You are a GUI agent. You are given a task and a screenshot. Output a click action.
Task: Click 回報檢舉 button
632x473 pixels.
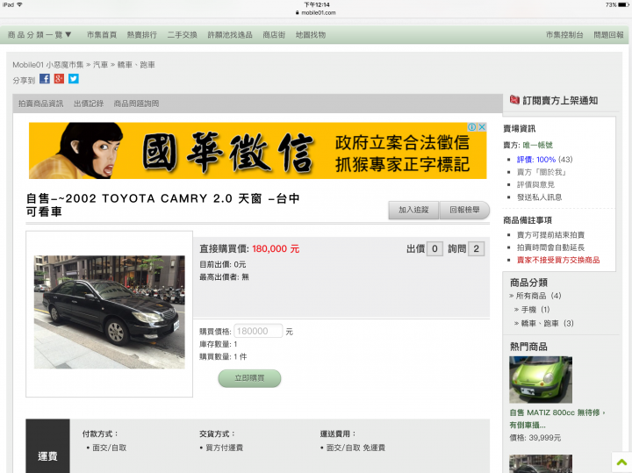[464, 210]
